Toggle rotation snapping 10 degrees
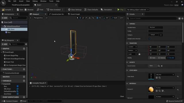The image size is (184, 103). [106, 18]
